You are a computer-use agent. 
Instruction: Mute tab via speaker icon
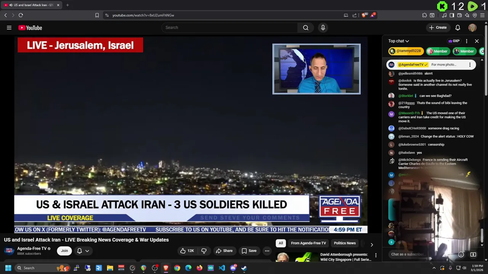(x=11, y=5)
